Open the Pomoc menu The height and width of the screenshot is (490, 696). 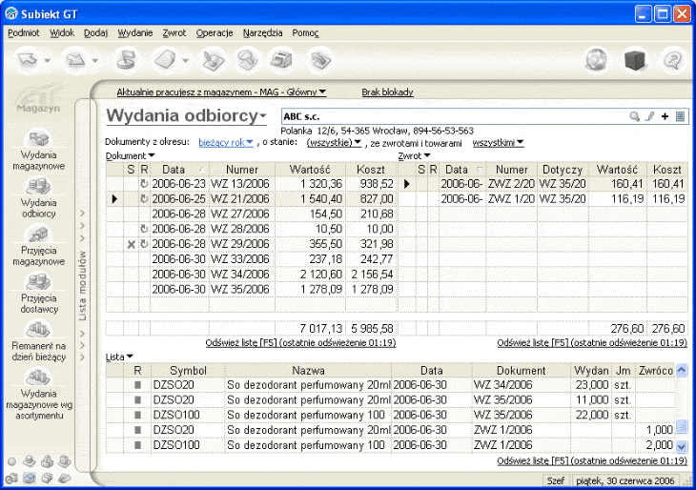[x=305, y=32]
